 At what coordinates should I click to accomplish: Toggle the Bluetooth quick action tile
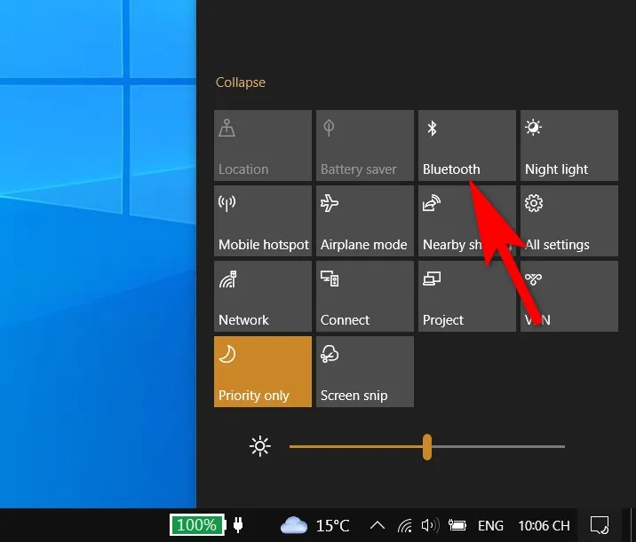[466, 145]
